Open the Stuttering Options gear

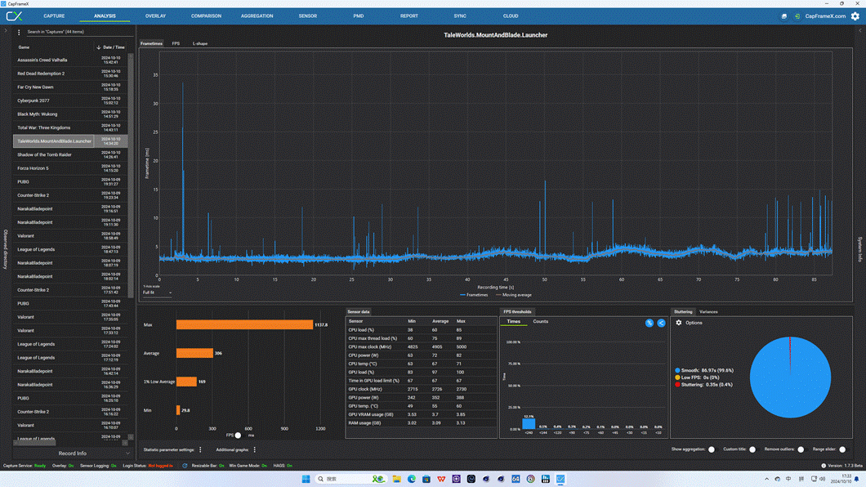click(x=679, y=323)
